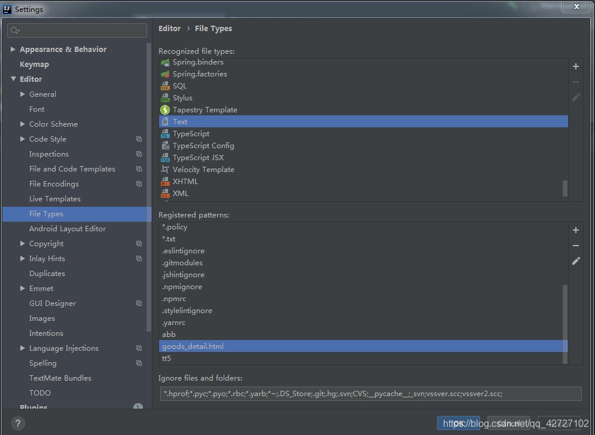Click the Ignore files and folders field
Image resolution: width=595 pixels, height=435 pixels.
(x=371, y=394)
